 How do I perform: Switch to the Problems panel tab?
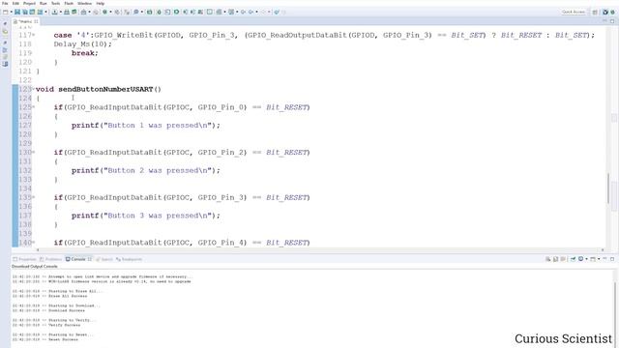pos(50,259)
